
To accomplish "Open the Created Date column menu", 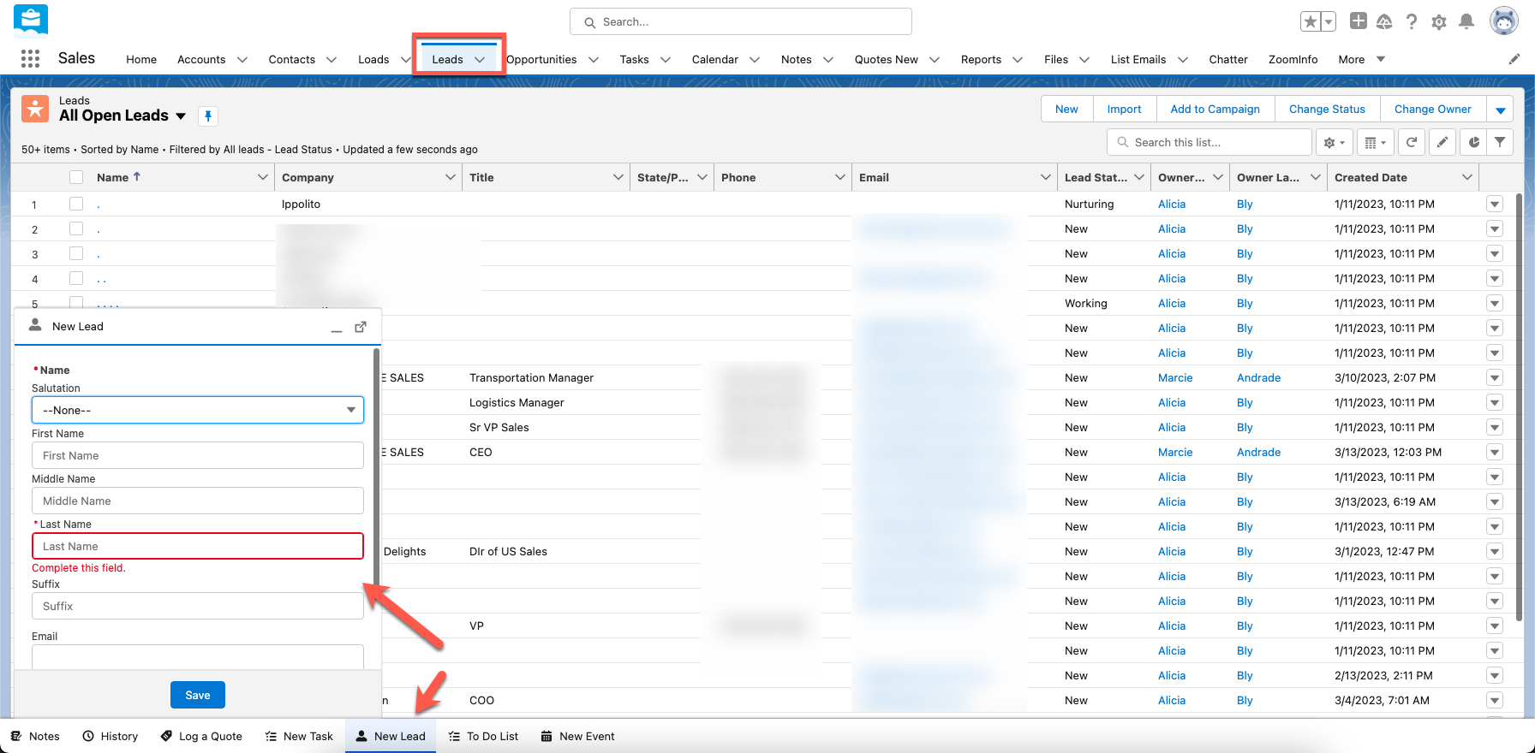I will (1467, 177).
